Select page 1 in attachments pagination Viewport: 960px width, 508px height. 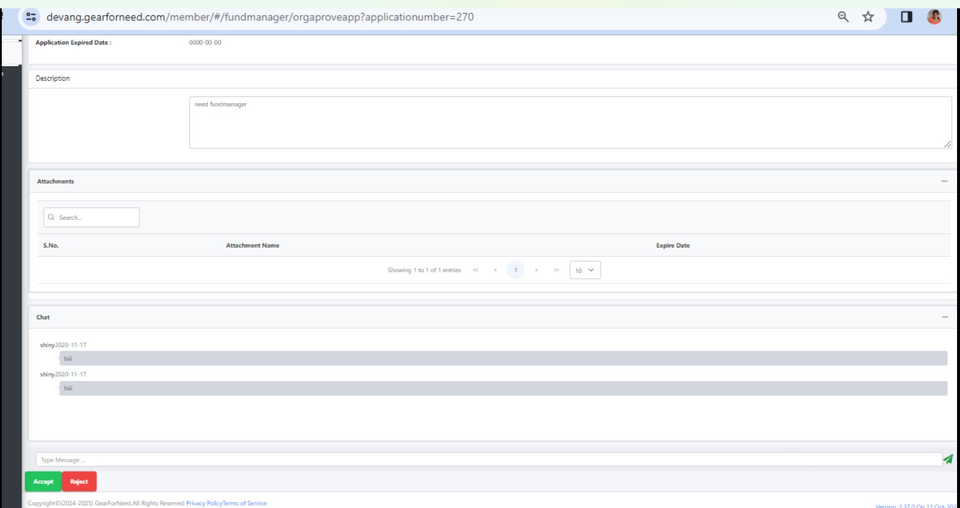point(516,270)
